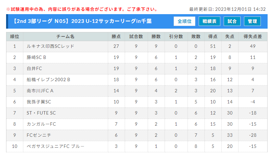Select team ルキナス印西SCレッド
This screenshot has width=272, height=158.
coord(50,46)
